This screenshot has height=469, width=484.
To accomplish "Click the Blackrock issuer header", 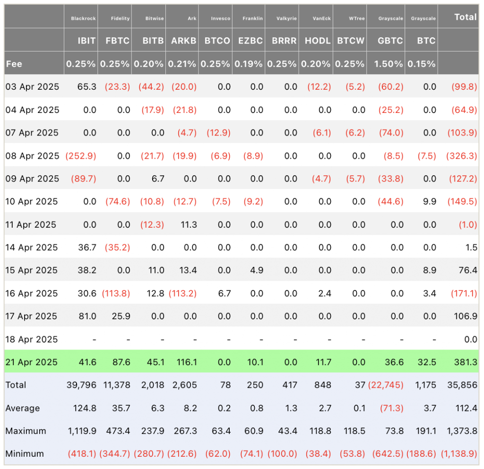I will point(83,18).
